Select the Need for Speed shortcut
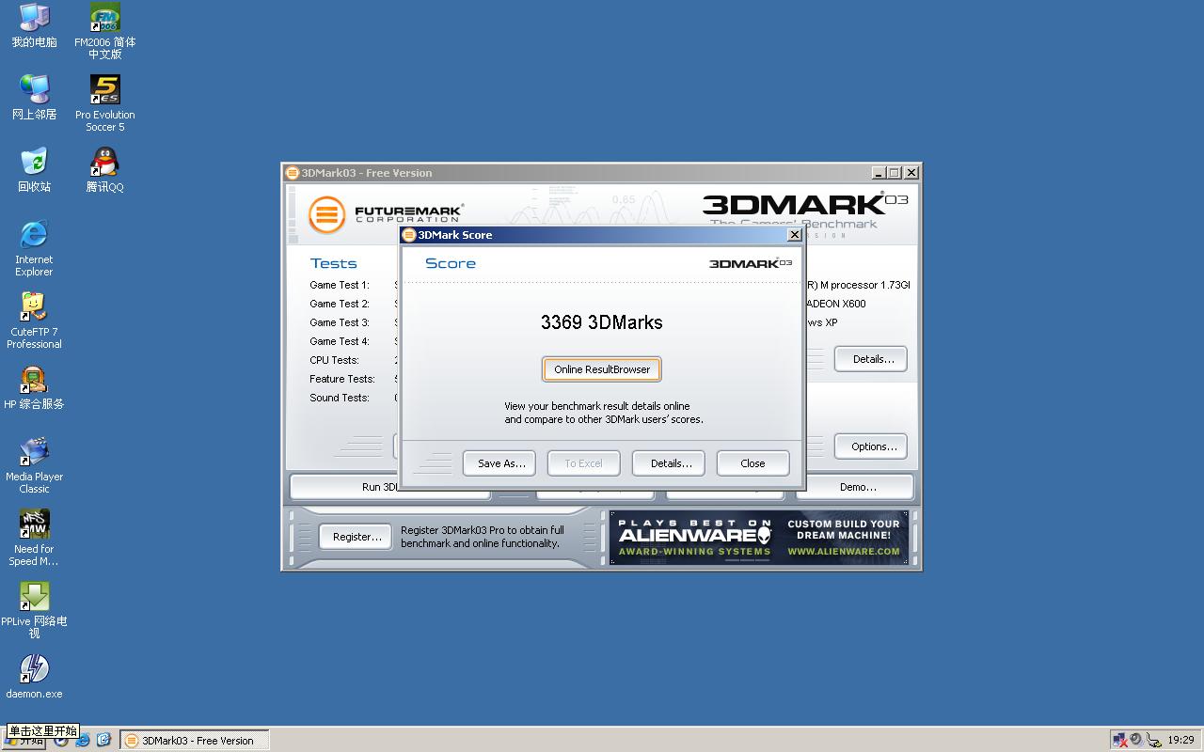 point(34,525)
